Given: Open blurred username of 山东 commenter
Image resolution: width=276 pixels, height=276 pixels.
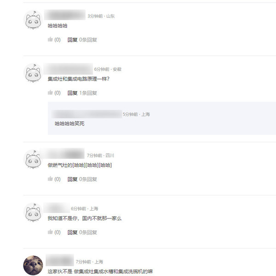Looking at the screenshot, I should tap(65, 15).
